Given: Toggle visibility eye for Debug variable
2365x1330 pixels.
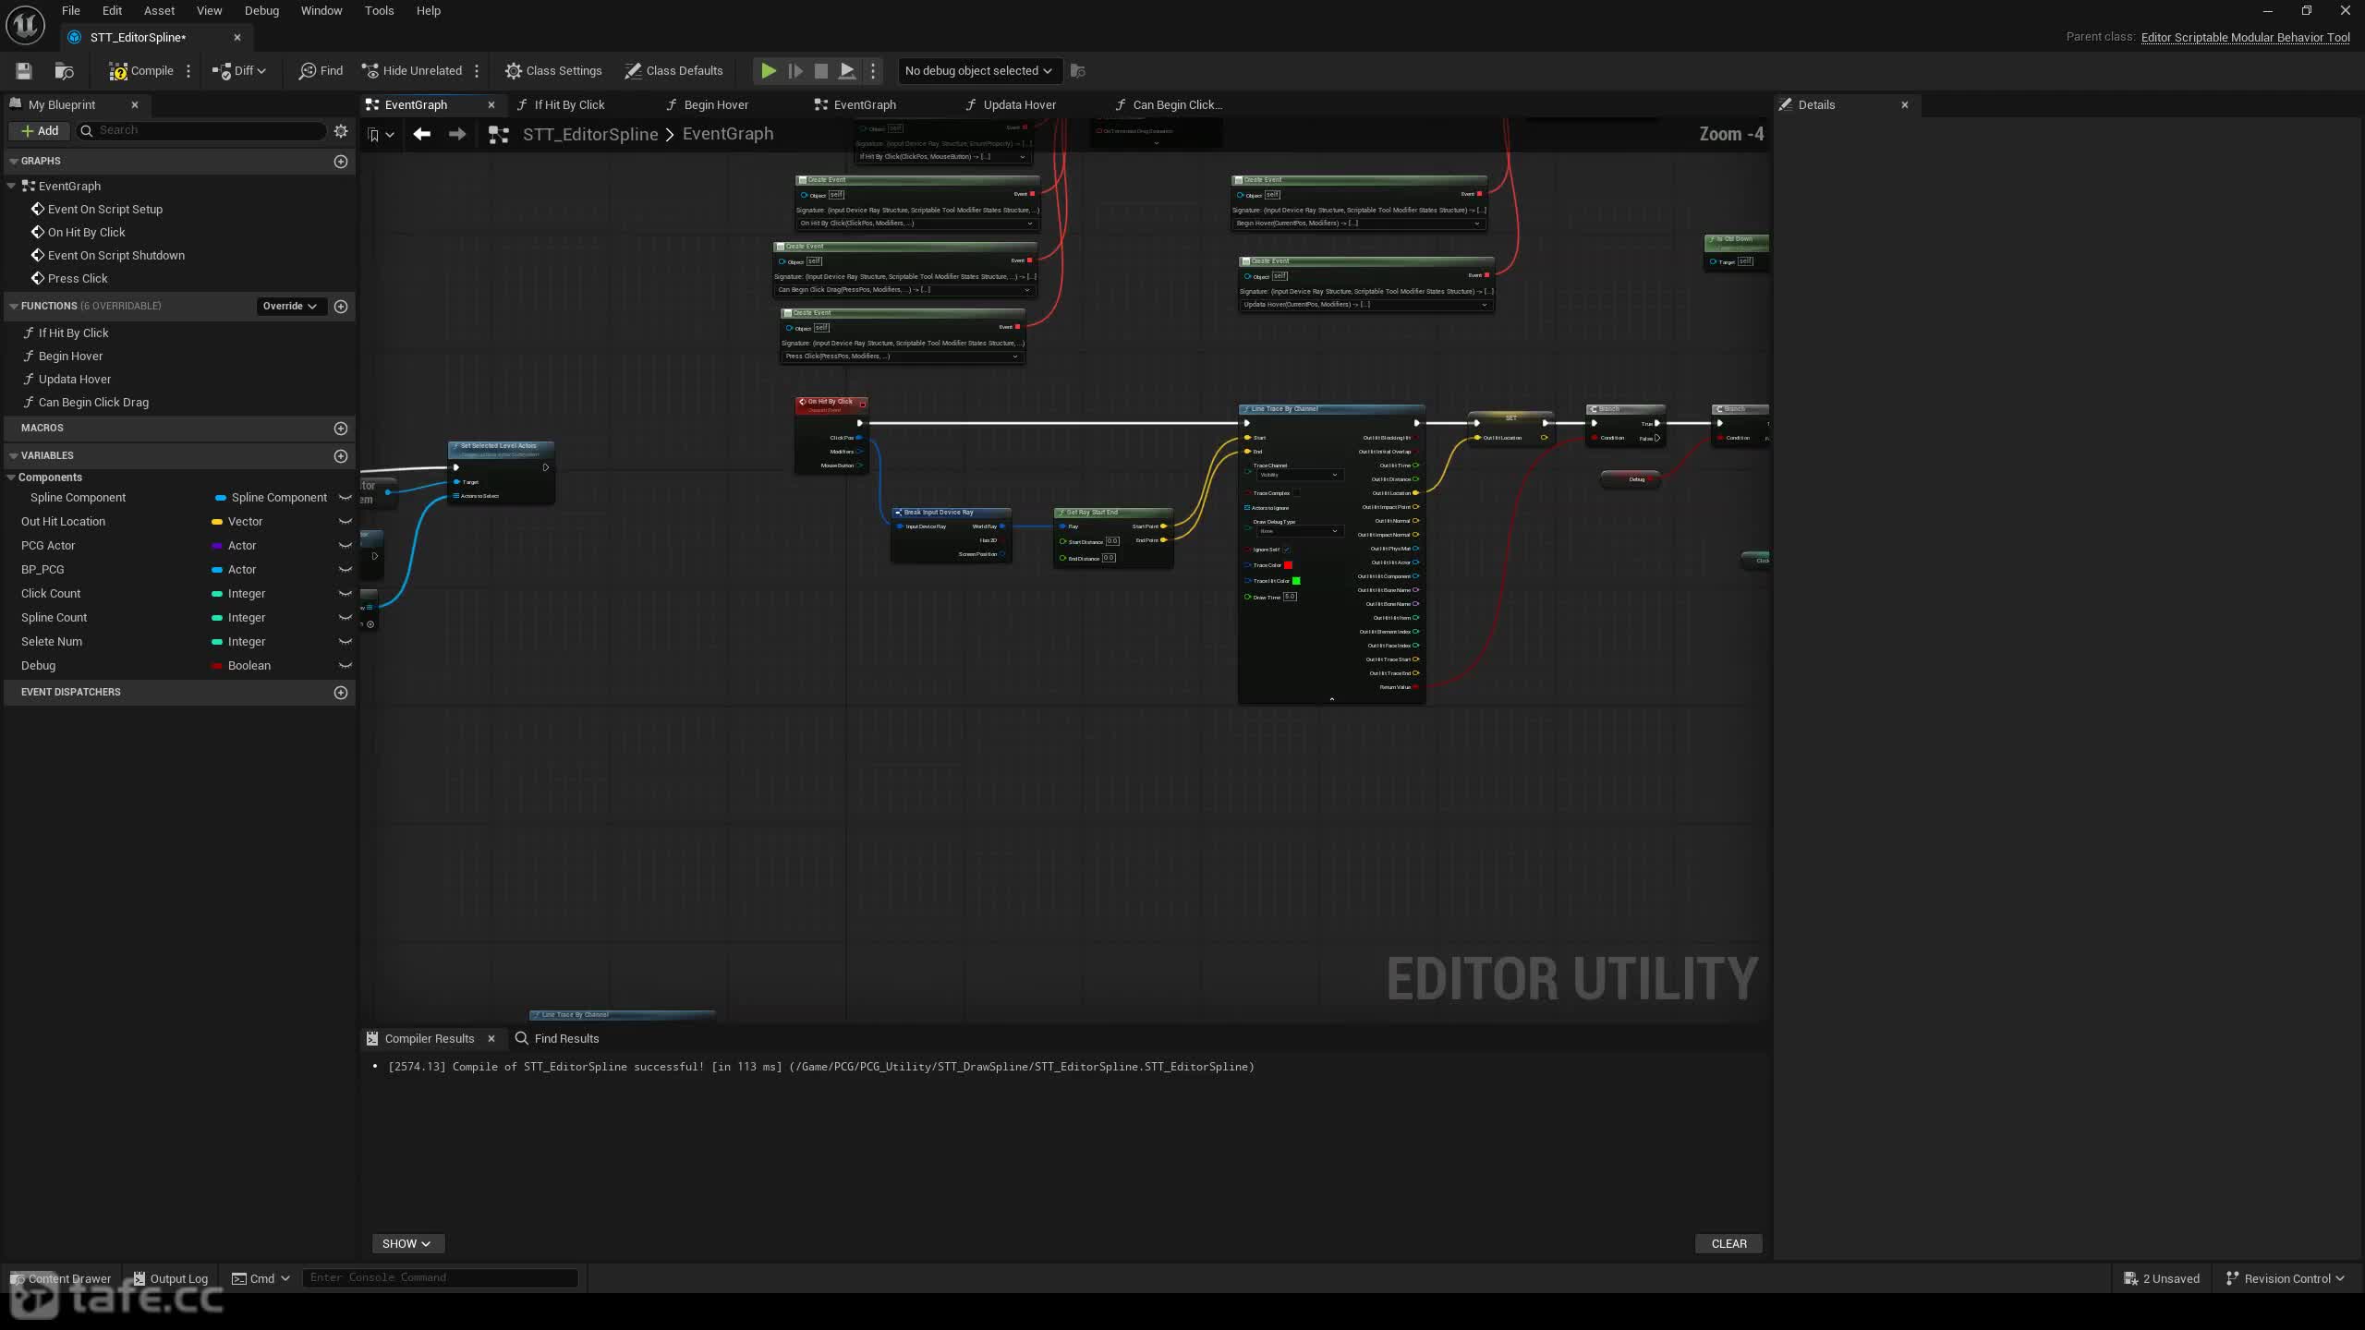Looking at the screenshot, I should click(x=346, y=666).
